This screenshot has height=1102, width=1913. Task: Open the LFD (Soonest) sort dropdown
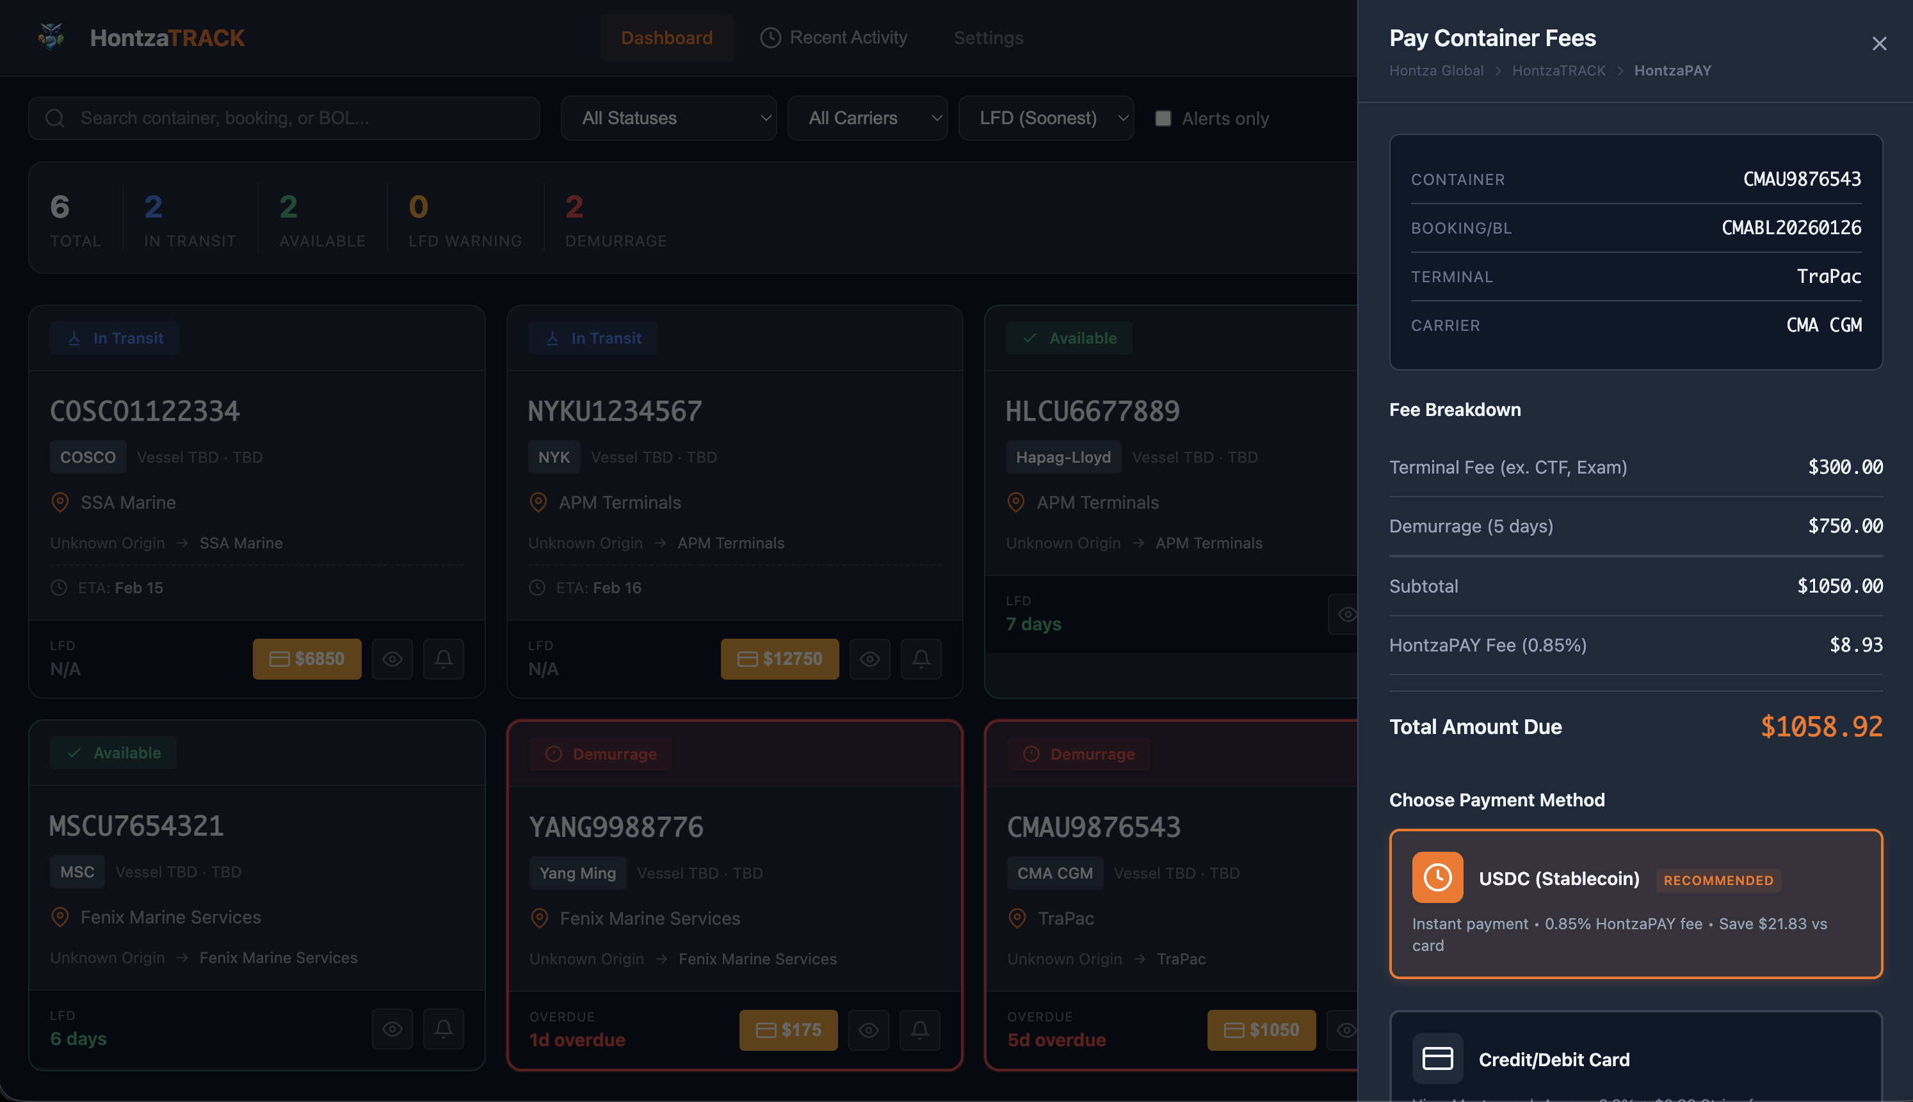[1045, 118]
